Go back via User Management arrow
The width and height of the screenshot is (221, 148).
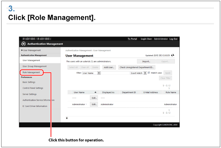pyautogui.click(x=31, y=50)
